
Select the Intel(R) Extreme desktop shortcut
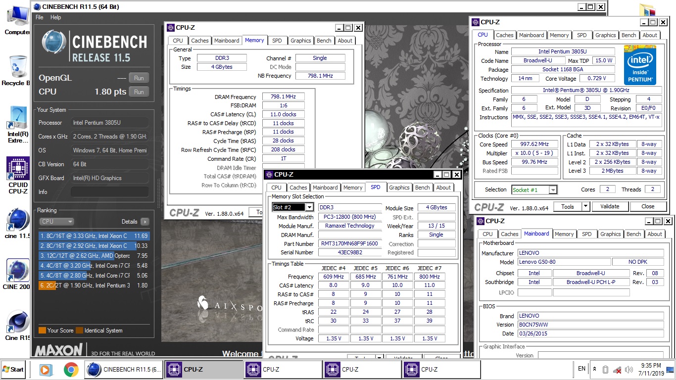[18, 124]
